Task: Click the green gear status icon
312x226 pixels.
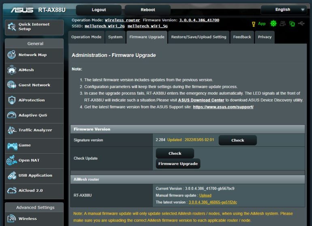Action: pos(273,23)
